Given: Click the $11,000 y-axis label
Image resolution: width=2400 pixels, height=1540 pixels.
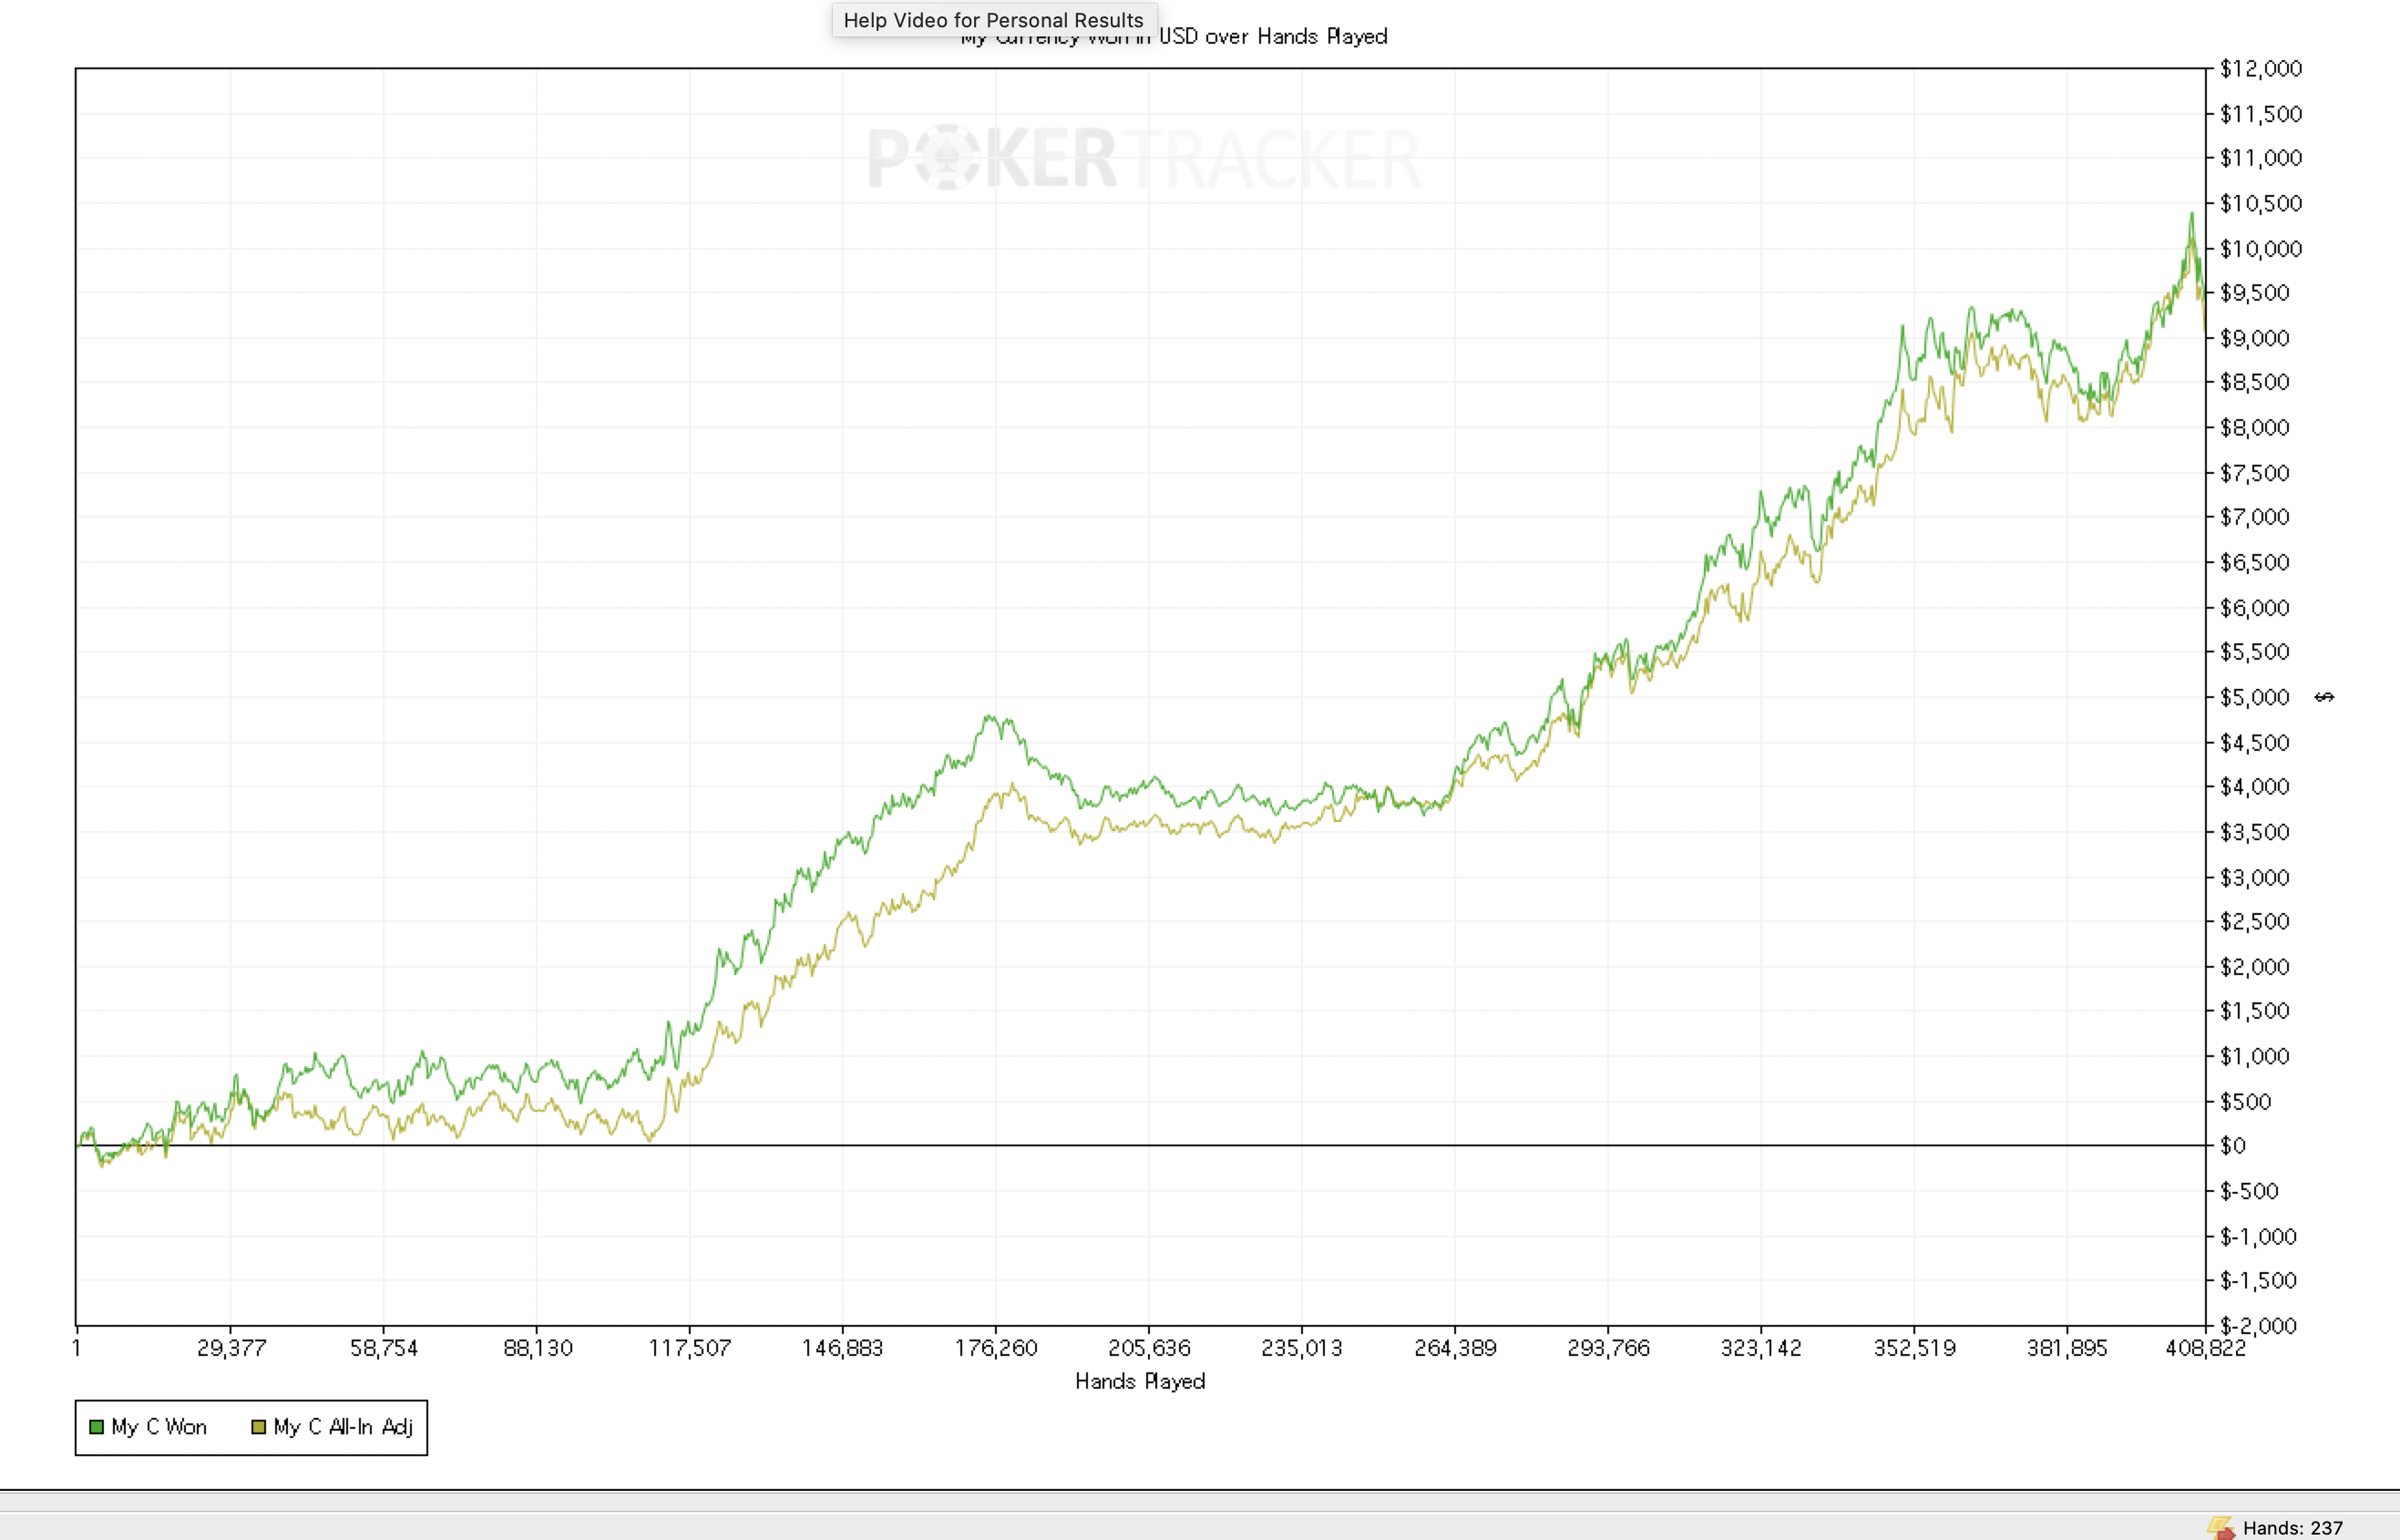Looking at the screenshot, I should click(2261, 158).
